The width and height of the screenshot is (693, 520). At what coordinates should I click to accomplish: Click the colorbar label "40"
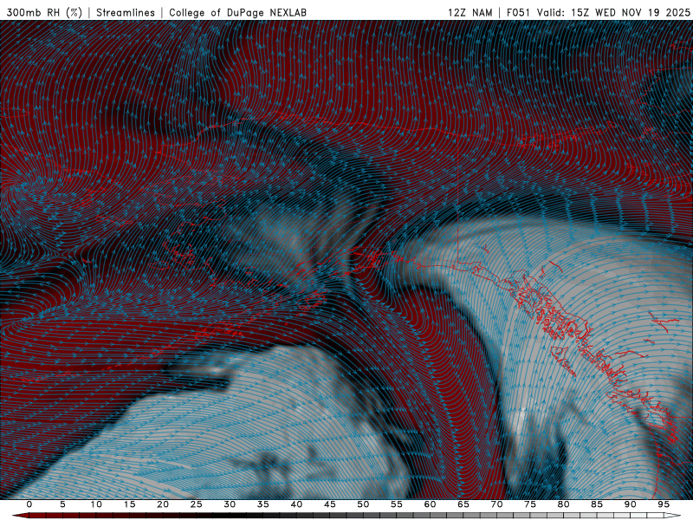click(296, 504)
